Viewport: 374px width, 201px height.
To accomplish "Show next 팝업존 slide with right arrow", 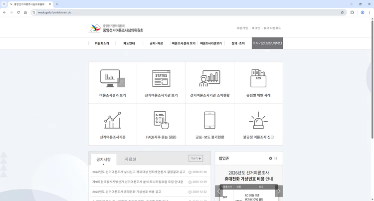I will (x=279, y=191).
